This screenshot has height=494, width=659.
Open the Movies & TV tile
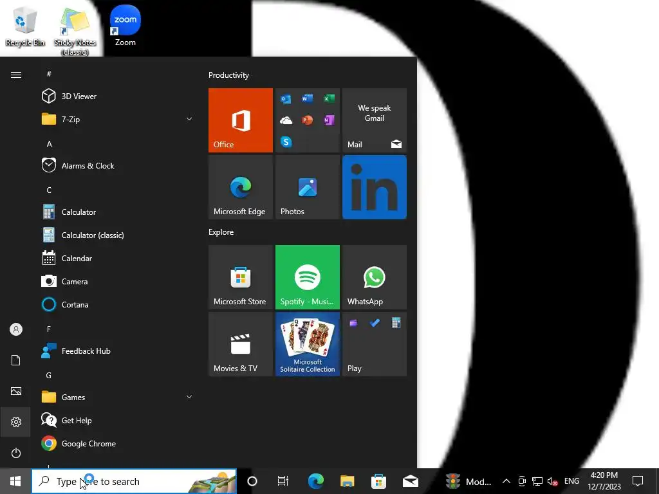(x=241, y=344)
